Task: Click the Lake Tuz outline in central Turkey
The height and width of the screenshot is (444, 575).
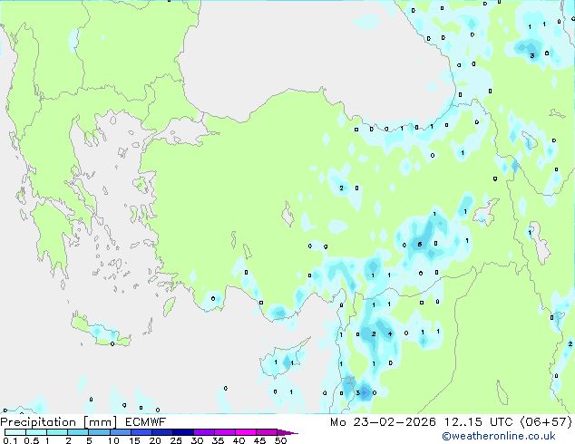Action: [x=287, y=215]
